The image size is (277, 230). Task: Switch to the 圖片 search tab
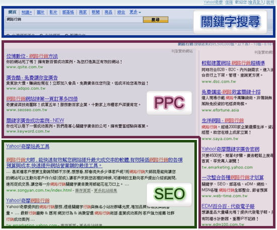(x=40, y=12)
